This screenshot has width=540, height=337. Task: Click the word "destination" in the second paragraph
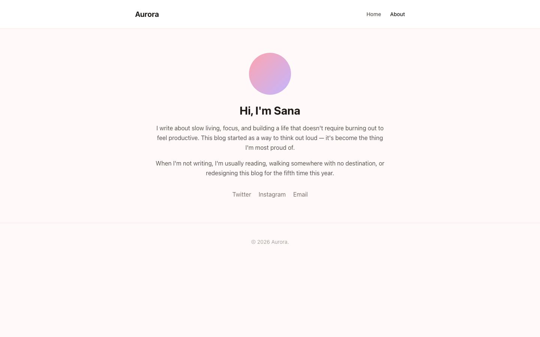pos(361,163)
